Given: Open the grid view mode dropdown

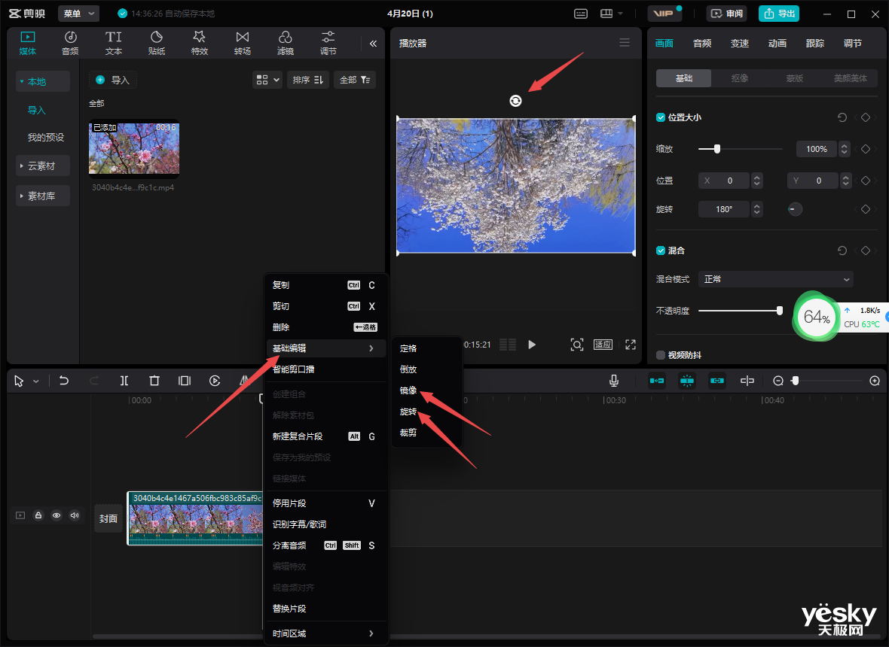Looking at the screenshot, I should tap(267, 80).
